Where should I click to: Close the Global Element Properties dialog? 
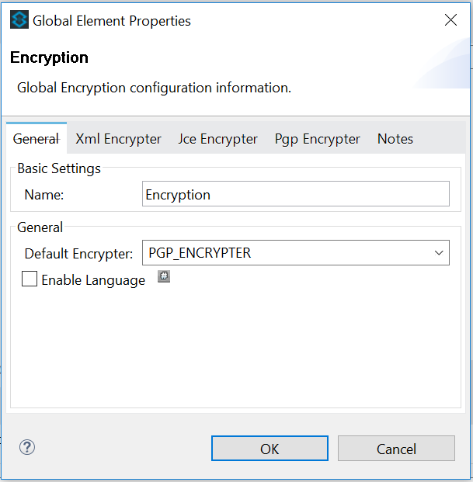click(450, 21)
